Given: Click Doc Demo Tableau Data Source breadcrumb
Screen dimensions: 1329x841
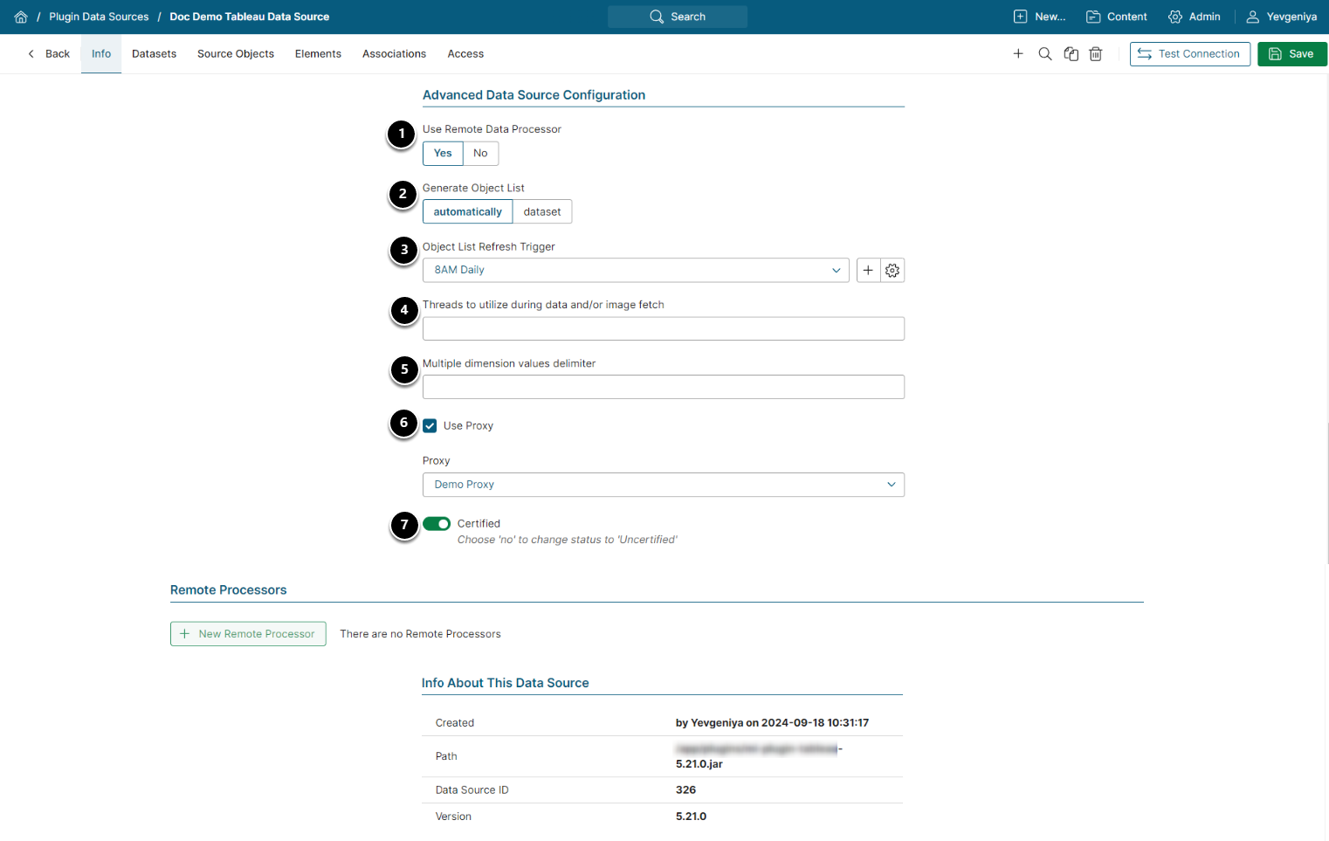Looking at the screenshot, I should [x=250, y=17].
